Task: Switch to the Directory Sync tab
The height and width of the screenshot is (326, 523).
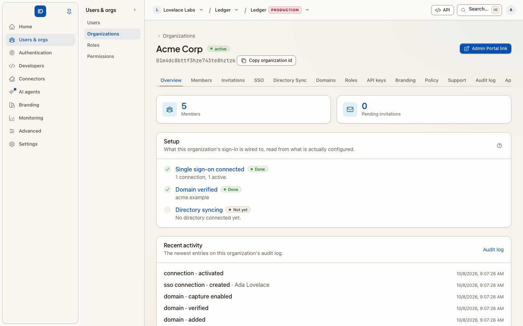Action: [x=290, y=80]
